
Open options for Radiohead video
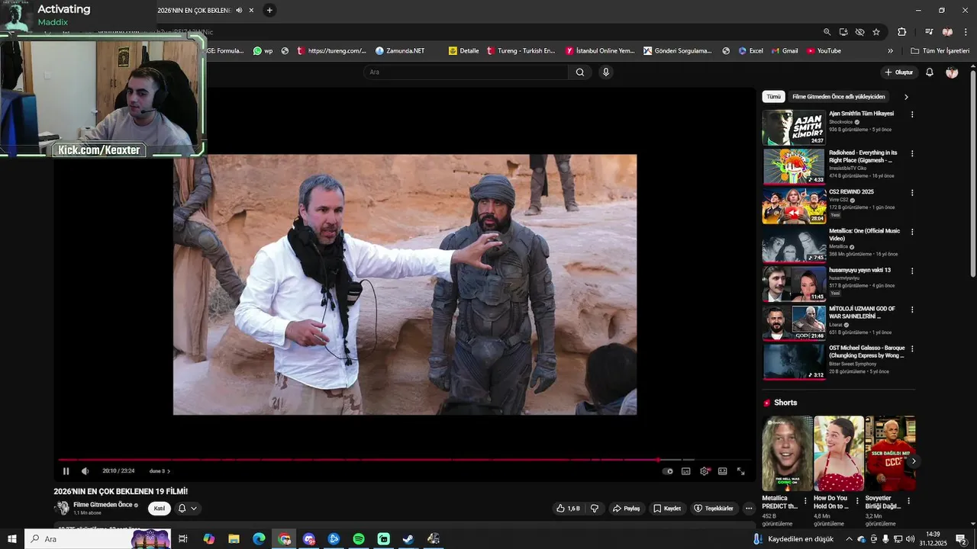pos(912,153)
